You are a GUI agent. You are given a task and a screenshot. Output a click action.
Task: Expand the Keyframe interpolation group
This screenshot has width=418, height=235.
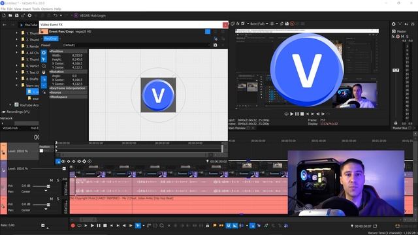tap(50, 88)
